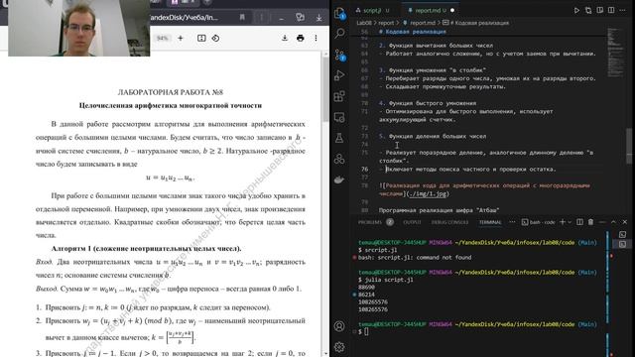Open ./img/1.jpg link in report.md
The height and width of the screenshot is (357, 635).
428,194
